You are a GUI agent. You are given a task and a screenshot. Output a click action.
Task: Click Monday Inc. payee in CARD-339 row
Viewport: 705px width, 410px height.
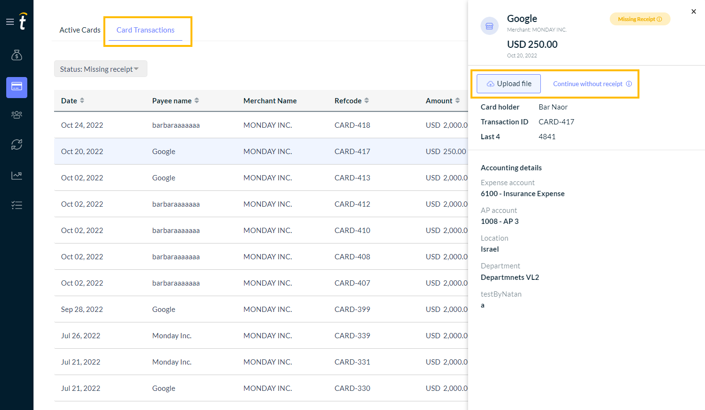pyautogui.click(x=172, y=335)
